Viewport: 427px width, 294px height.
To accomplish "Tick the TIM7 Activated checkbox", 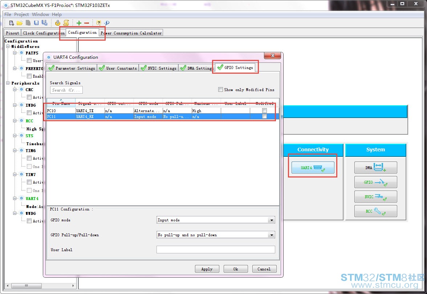I will pyautogui.click(x=29, y=182).
